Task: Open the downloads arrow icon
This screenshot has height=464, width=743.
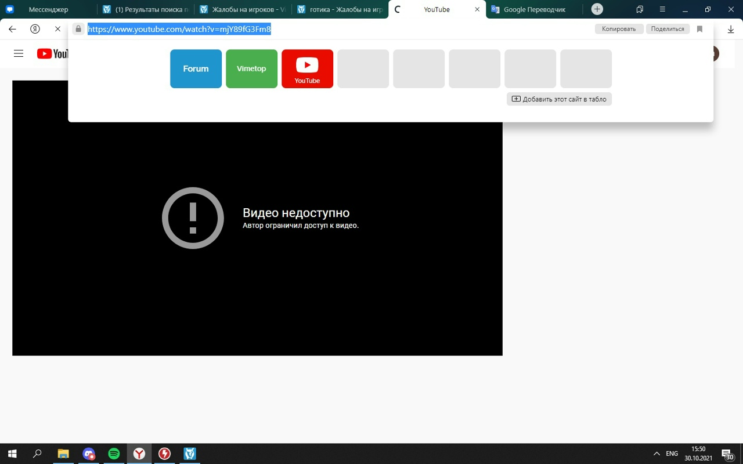Action: pos(731,29)
